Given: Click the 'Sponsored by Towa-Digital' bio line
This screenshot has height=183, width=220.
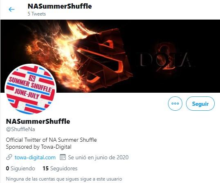Looking at the screenshot, I should tap(39, 147).
